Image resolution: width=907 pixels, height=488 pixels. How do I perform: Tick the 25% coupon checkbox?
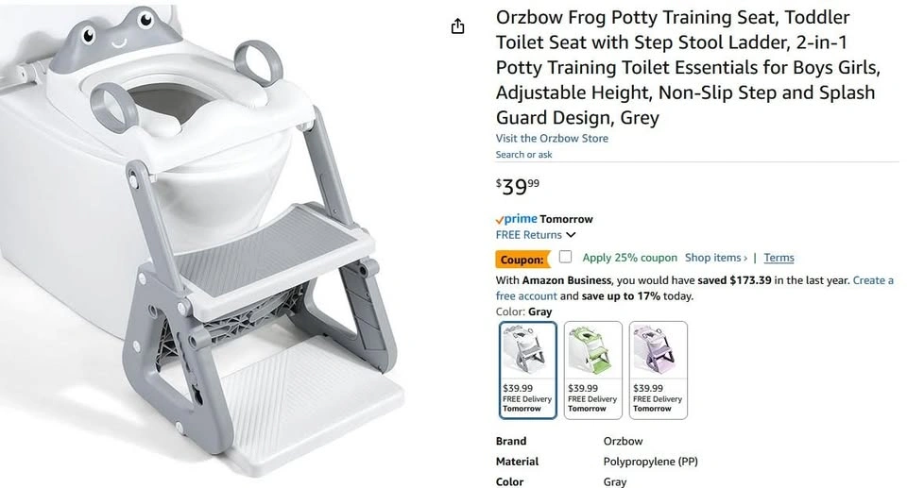(x=565, y=257)
